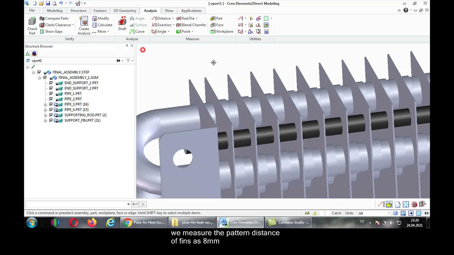Viewport: 454px width, 255px height.
Task: Open Clash/Clearance dropdown arrow
Action: (x=73, y=25)
